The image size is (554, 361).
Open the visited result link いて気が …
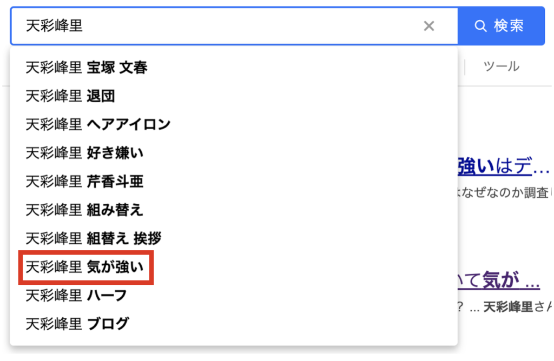pyautogui.click(x=498, y=280)
